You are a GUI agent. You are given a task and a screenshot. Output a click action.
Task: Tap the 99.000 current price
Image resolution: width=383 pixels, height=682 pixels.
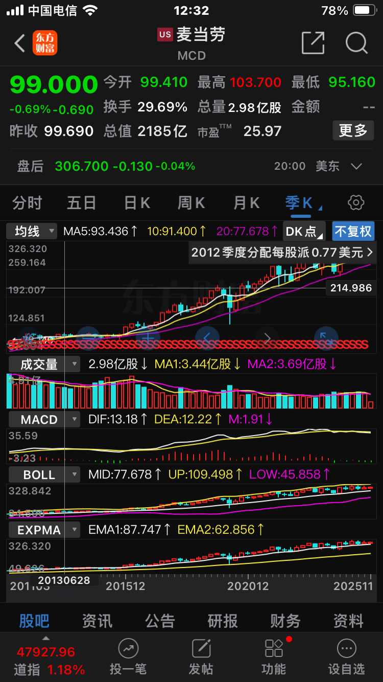54,85
